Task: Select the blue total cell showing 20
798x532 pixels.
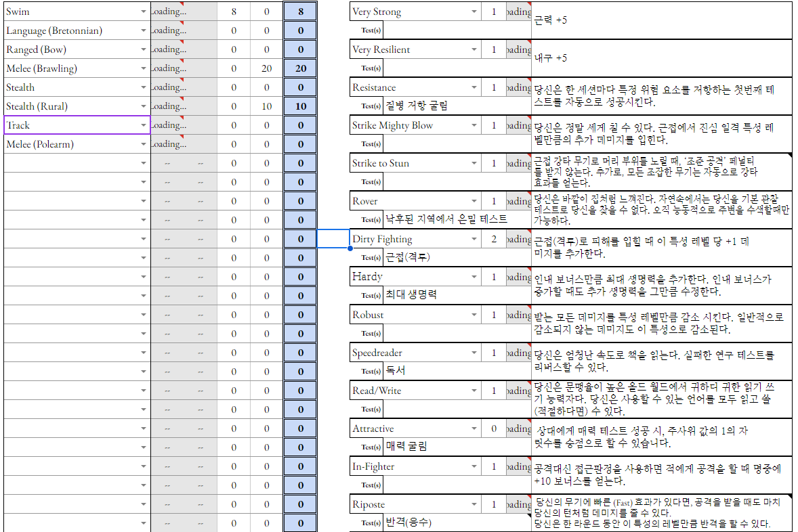Action: pyautogui.click(x=300, y=68)
